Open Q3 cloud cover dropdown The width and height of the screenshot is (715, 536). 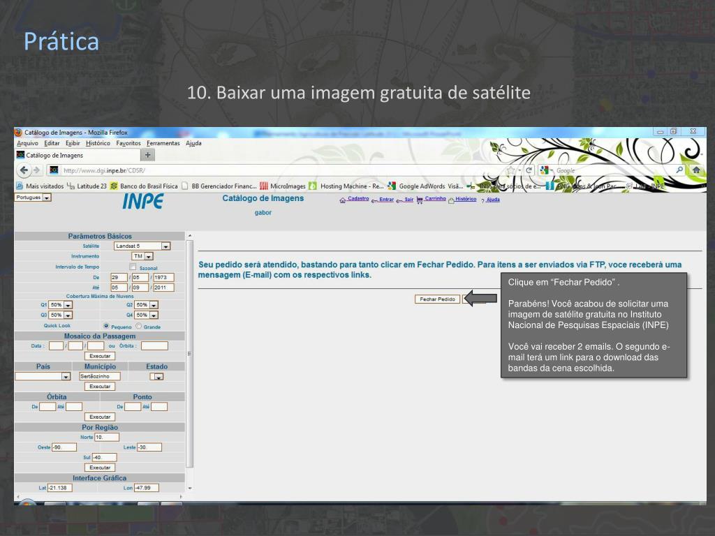click(60, 315)
